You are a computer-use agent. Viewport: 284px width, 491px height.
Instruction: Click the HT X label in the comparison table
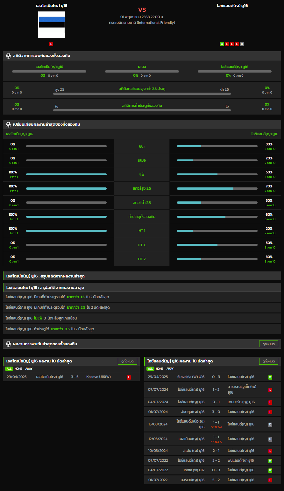click(x=142, y=245)
